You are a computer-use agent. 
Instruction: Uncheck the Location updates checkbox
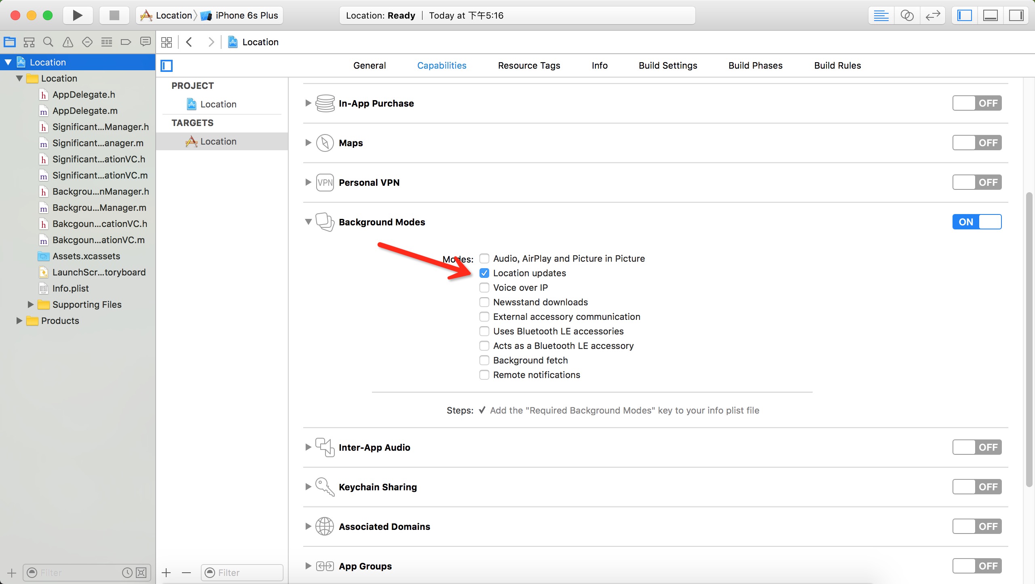[x=484, y=273]
